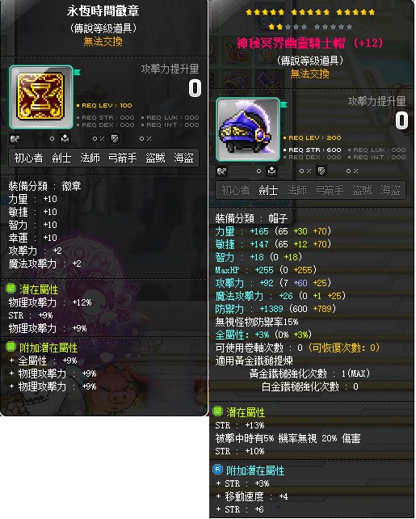This screenshot has height=519, width=416.
Task: Click green L potential icon on helmet
Action: 217,411
